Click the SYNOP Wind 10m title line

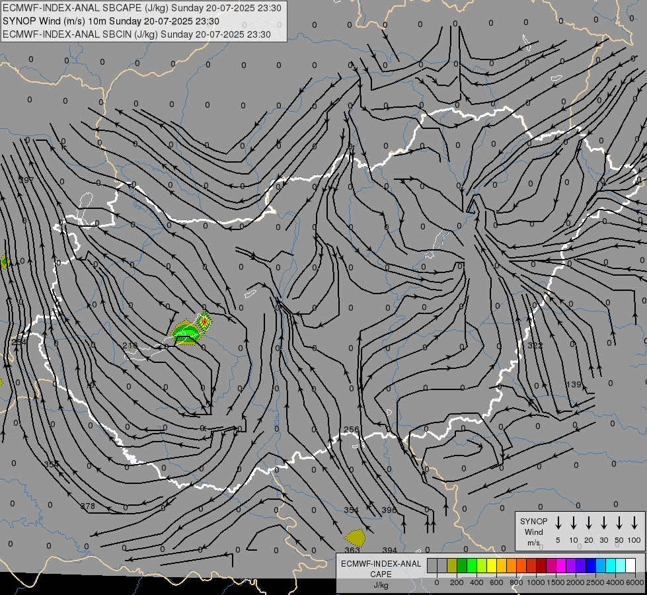click(111, 21)
